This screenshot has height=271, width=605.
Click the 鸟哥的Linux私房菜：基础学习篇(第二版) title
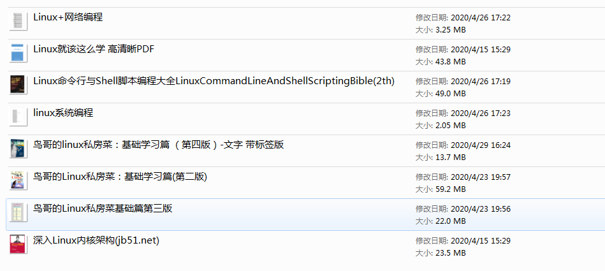[x=120, y=177]
